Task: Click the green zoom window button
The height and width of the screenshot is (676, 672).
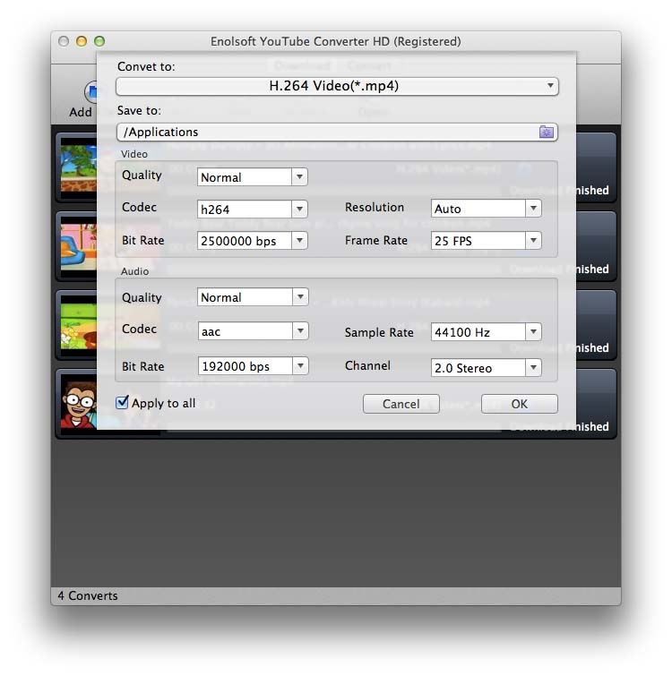Action: click(x=99, y=41)
